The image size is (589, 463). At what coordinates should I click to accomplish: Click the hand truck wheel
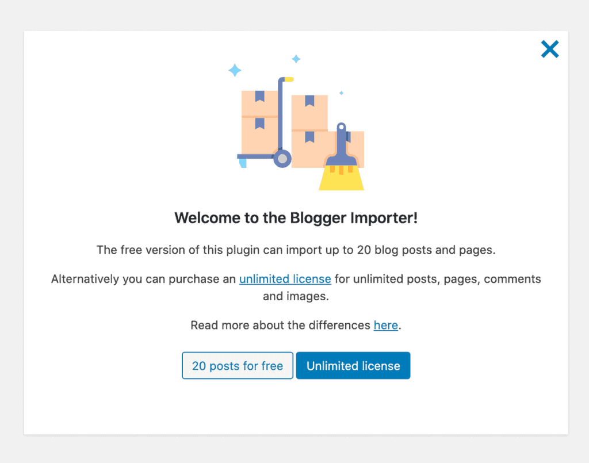282,159
